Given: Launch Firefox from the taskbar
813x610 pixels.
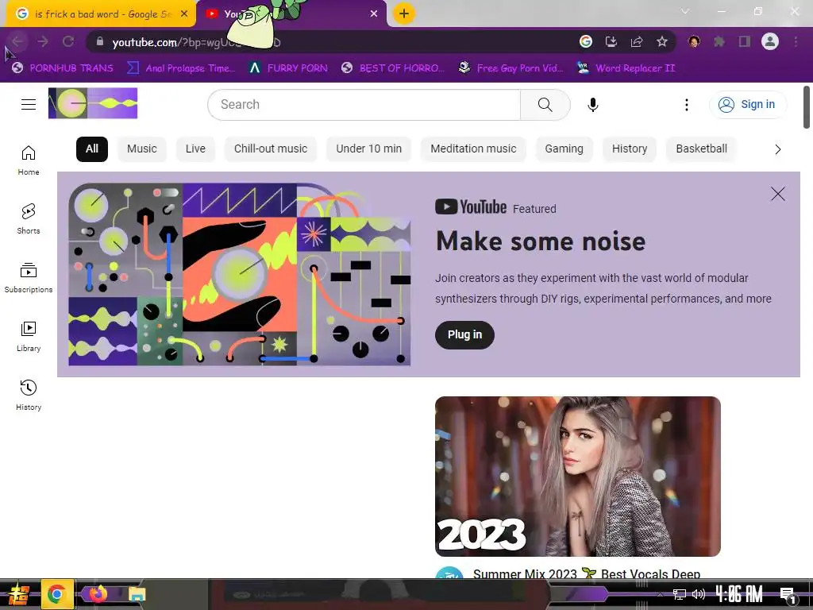Looking at the screenshot, I should tap(98, 594).
